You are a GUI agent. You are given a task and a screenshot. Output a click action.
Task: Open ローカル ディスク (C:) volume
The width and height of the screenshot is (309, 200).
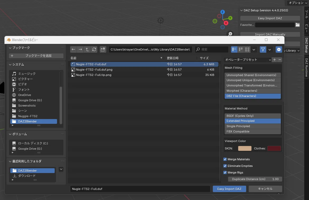tap(36, 143)
